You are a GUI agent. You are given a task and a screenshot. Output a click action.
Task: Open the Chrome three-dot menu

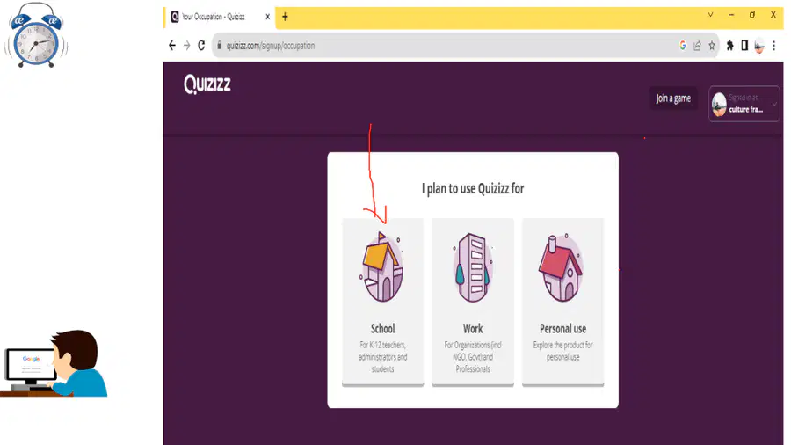point(773,46)
